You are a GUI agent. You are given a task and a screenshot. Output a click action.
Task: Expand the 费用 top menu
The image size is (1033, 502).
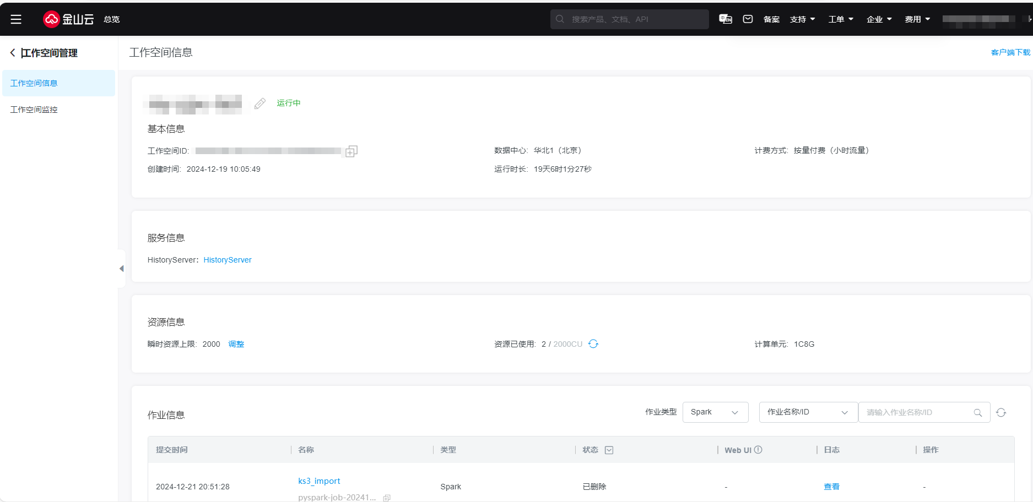pos(917,19)
